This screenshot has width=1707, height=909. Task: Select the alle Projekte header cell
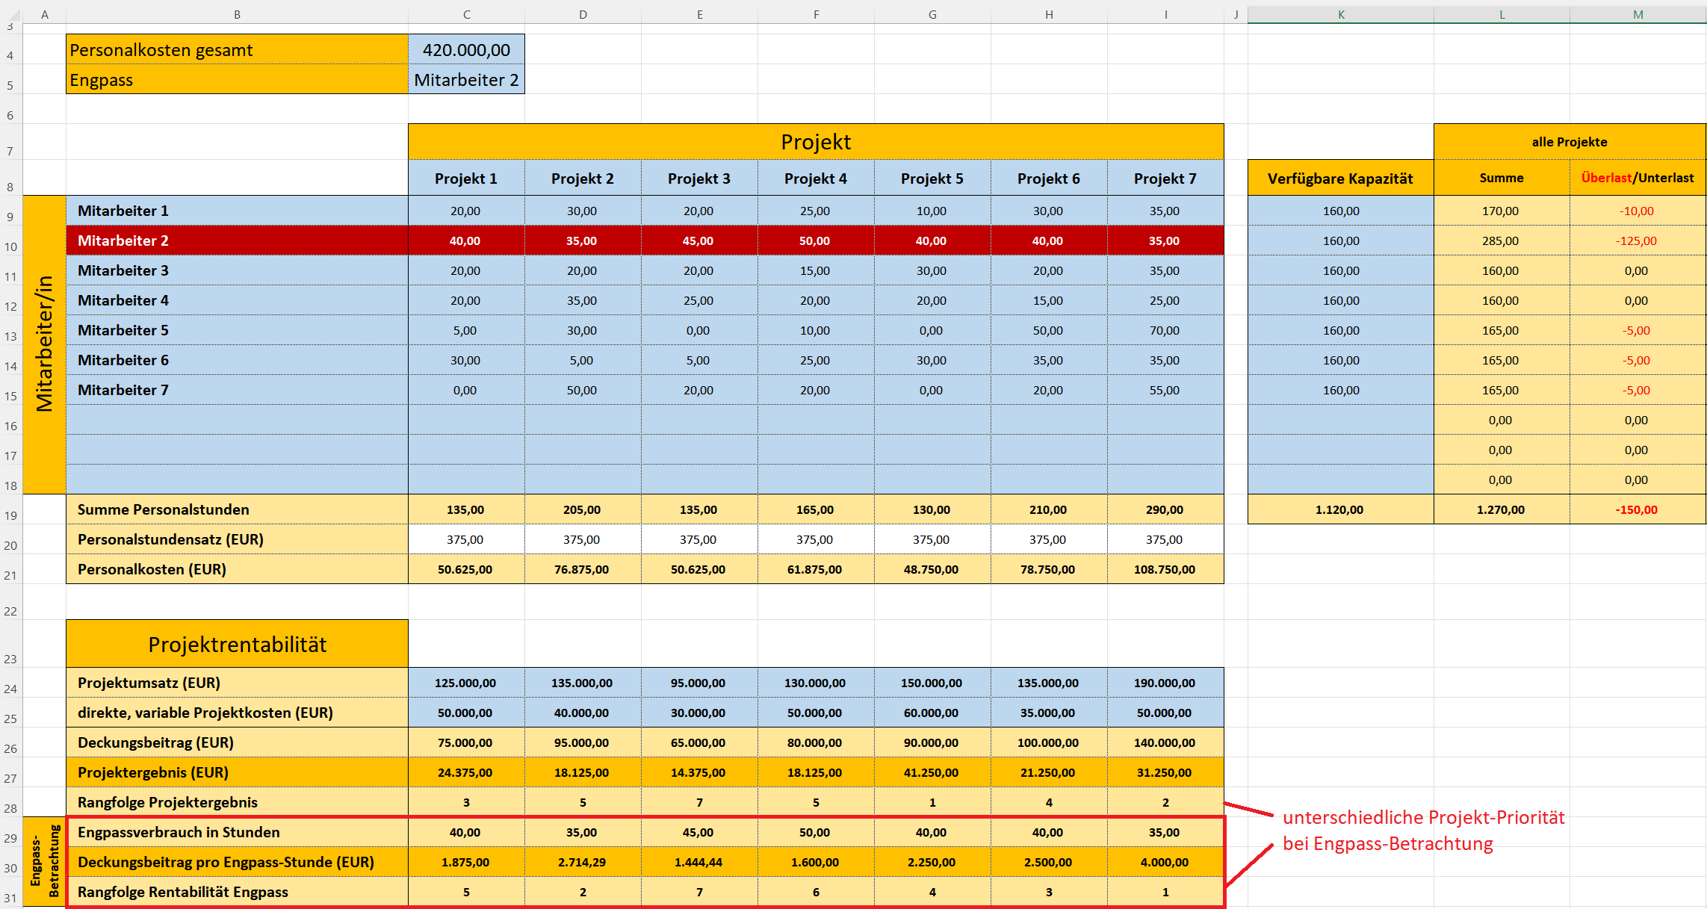coord(1570,142)
